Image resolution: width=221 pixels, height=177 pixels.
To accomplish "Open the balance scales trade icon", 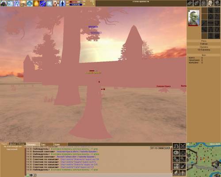I will click(x=183, y=153).
